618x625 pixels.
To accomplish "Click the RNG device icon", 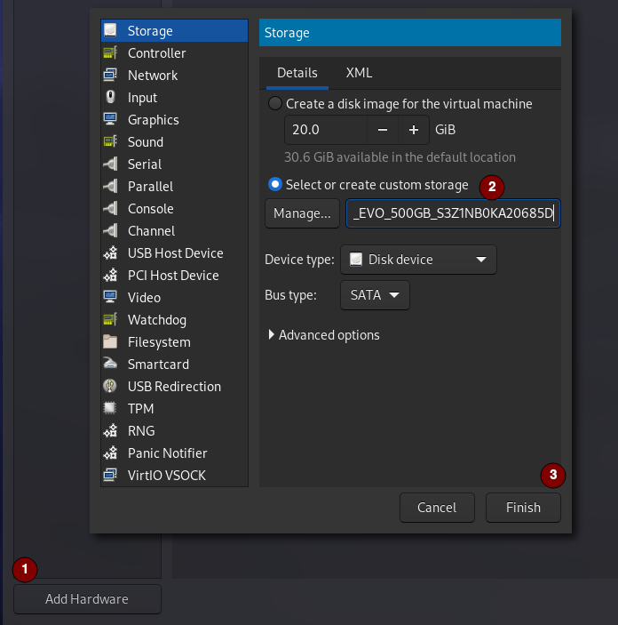I will 110,430.
